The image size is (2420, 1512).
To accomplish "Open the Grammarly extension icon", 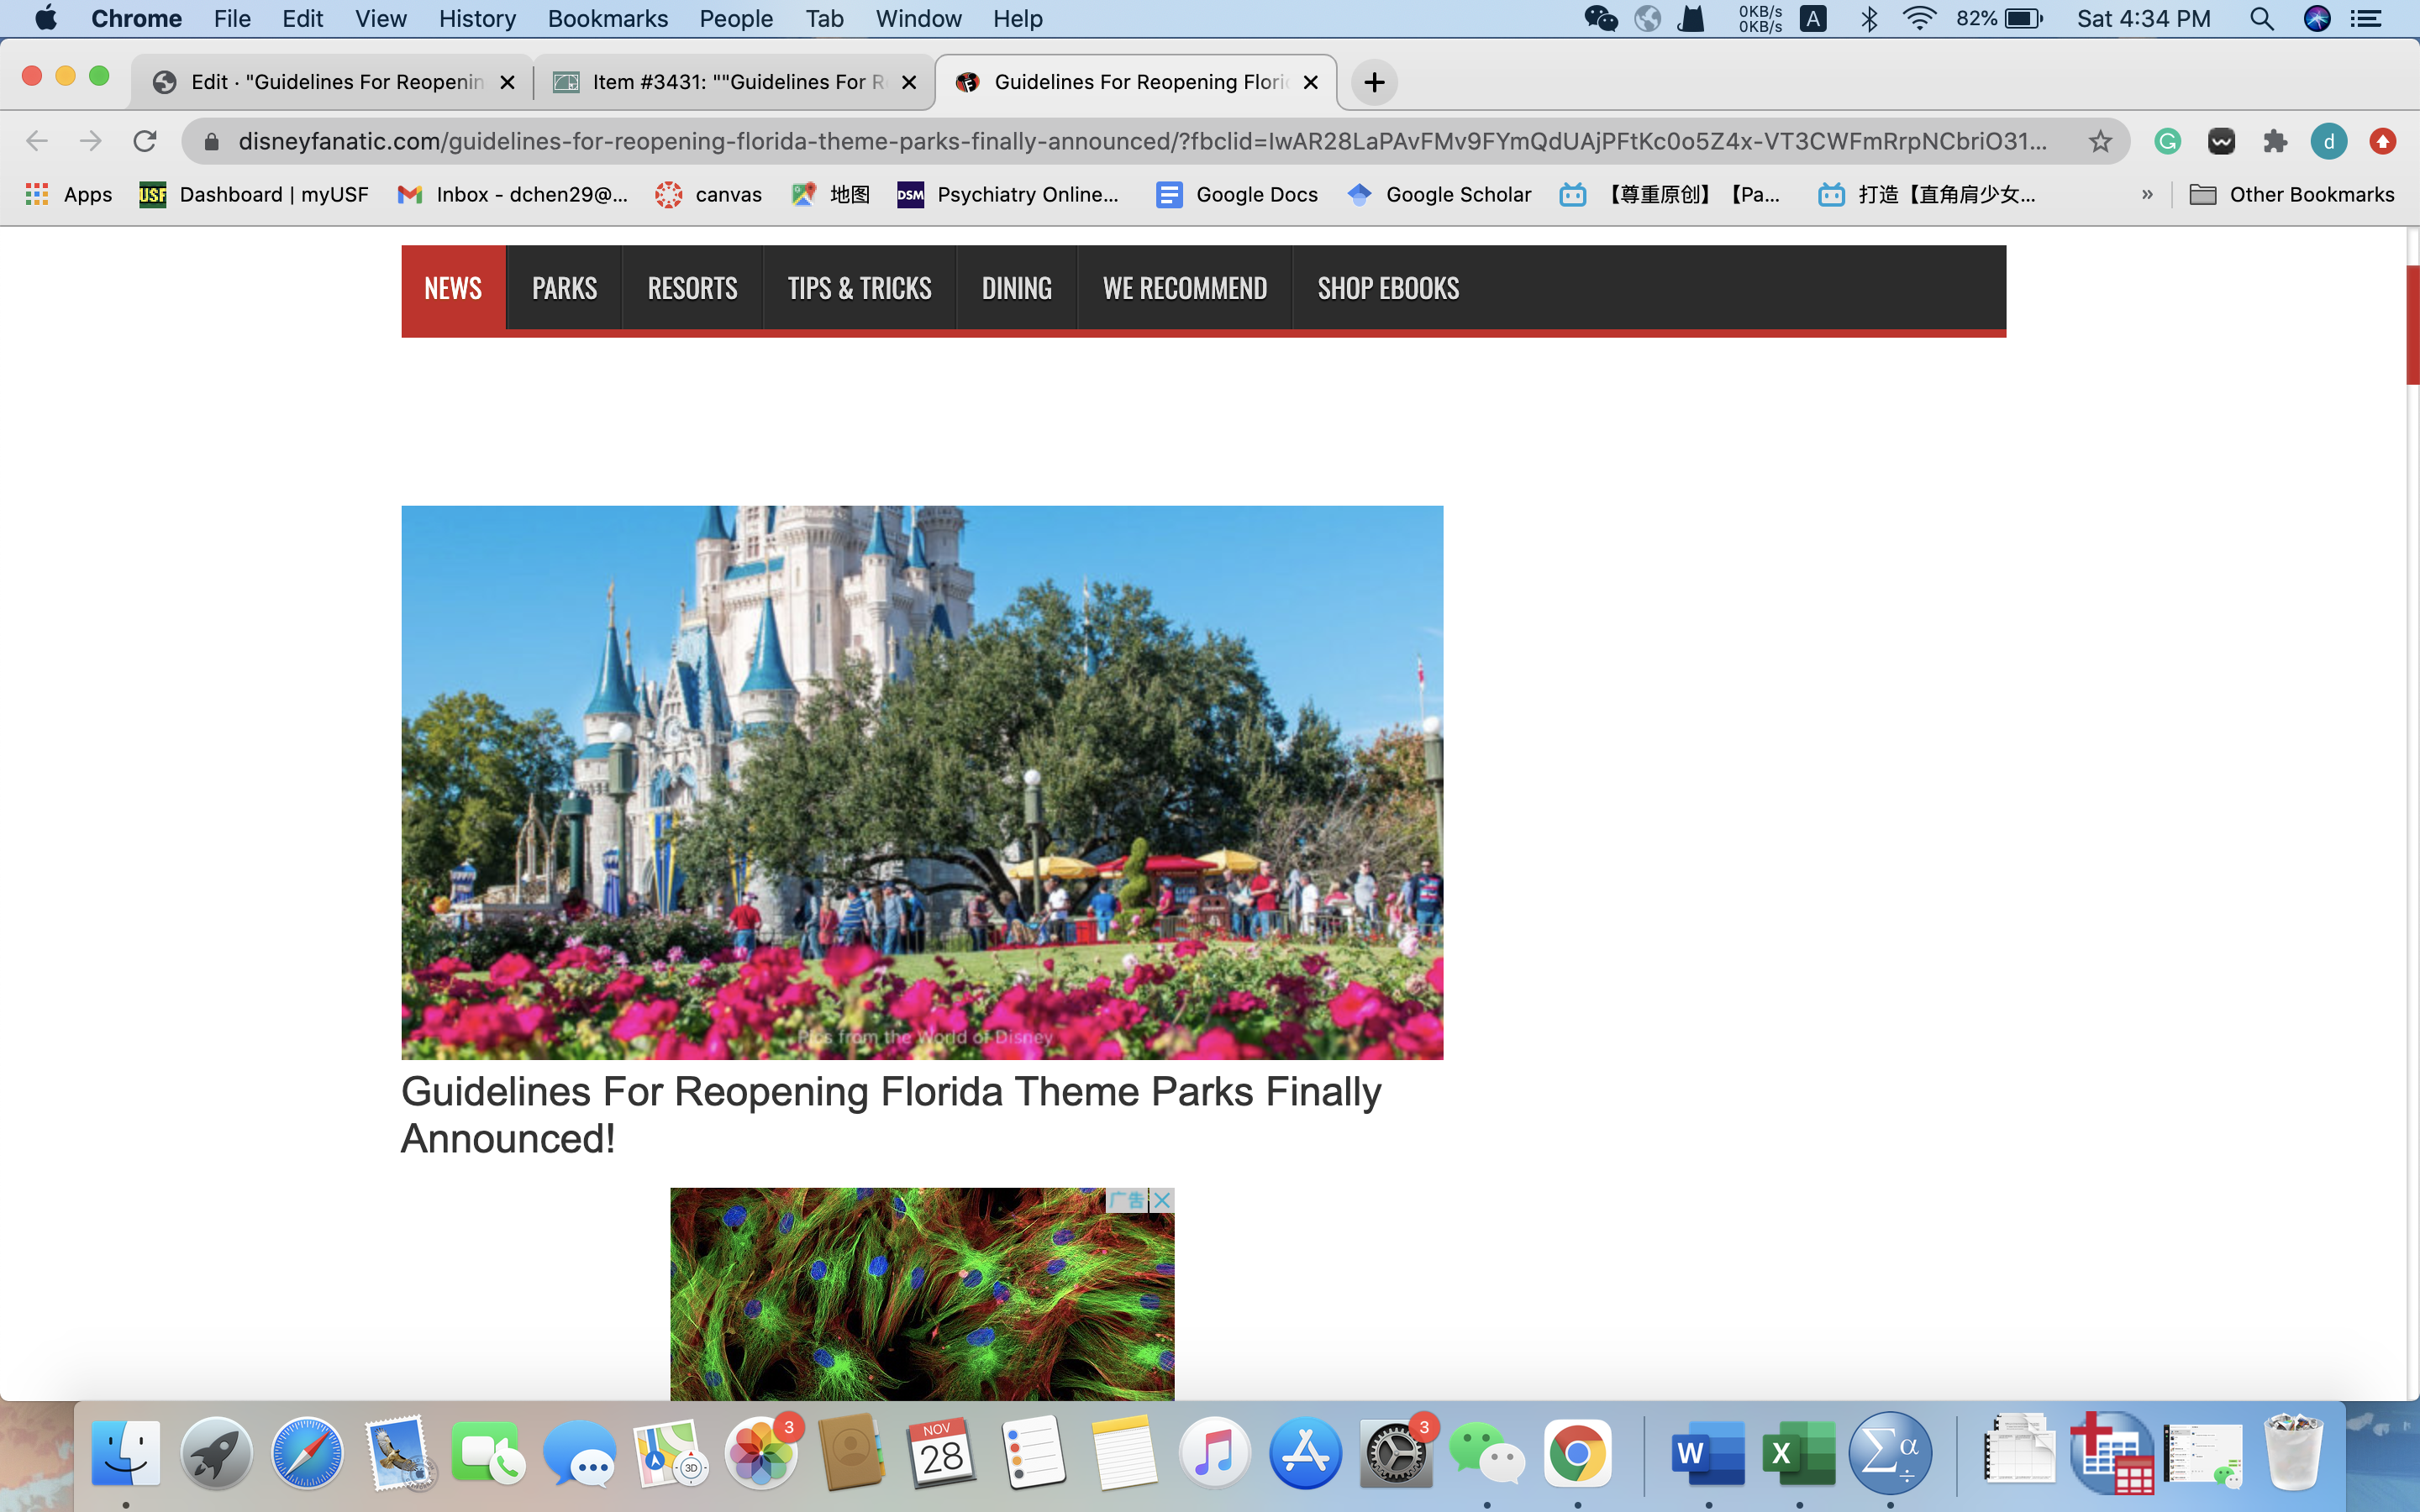I will click(x=2167, y=141).
